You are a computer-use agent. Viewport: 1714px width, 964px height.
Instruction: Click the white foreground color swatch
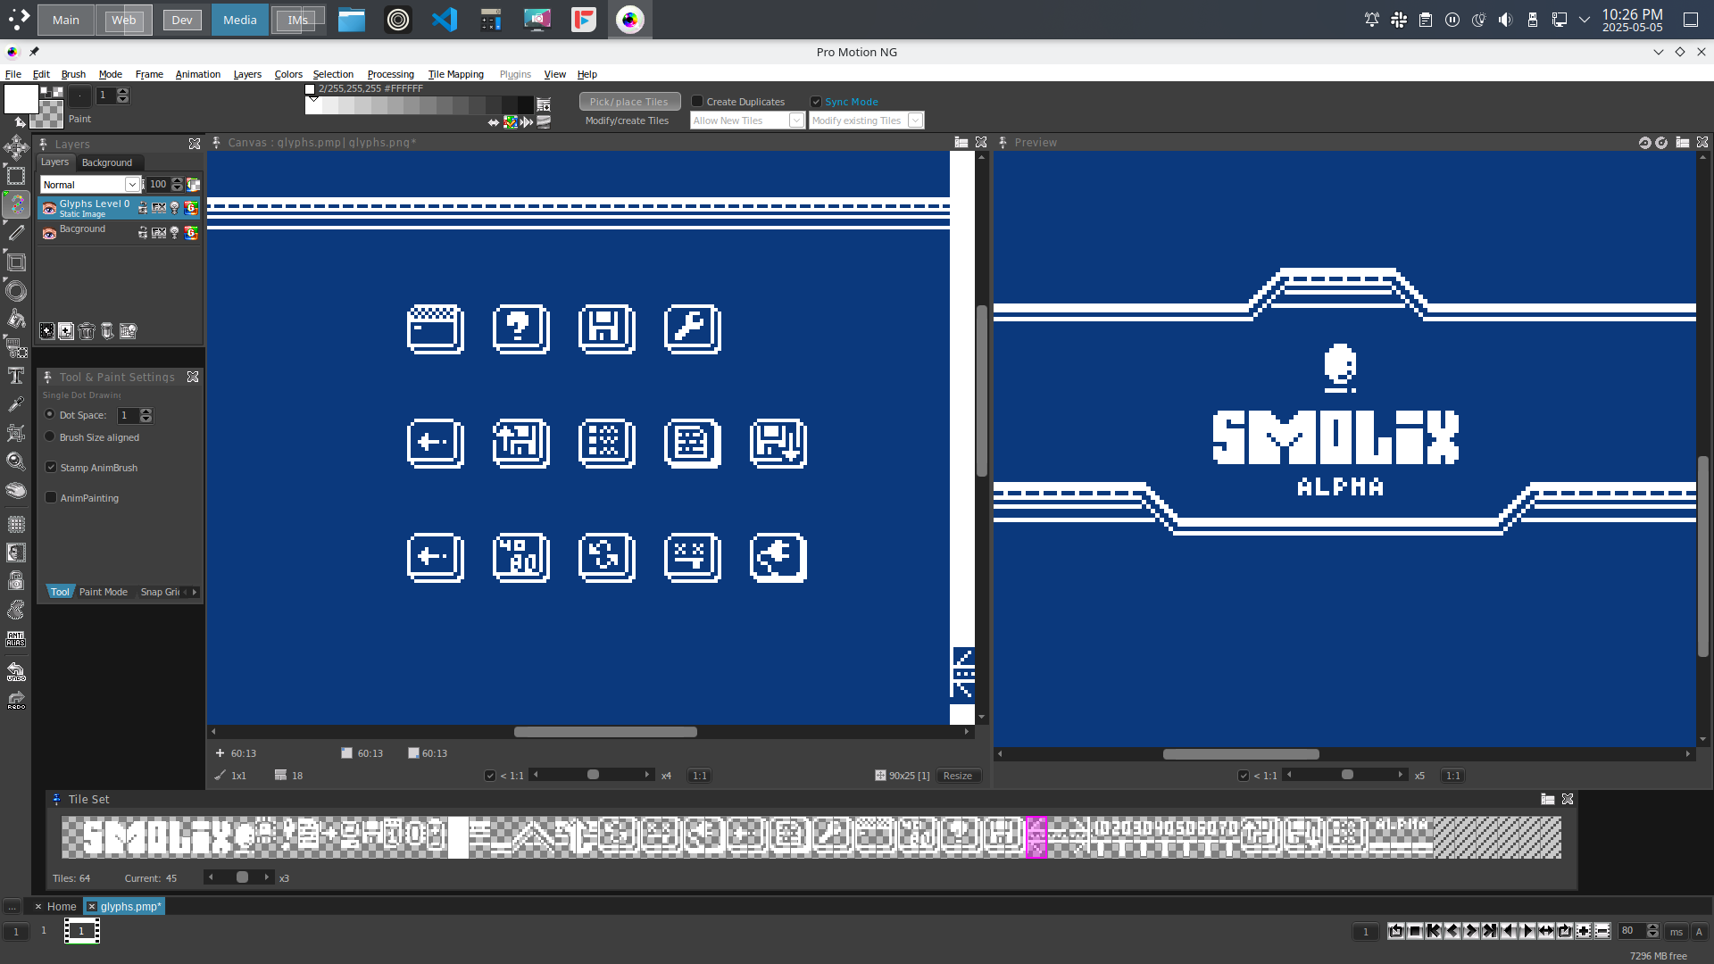(21, 99)
